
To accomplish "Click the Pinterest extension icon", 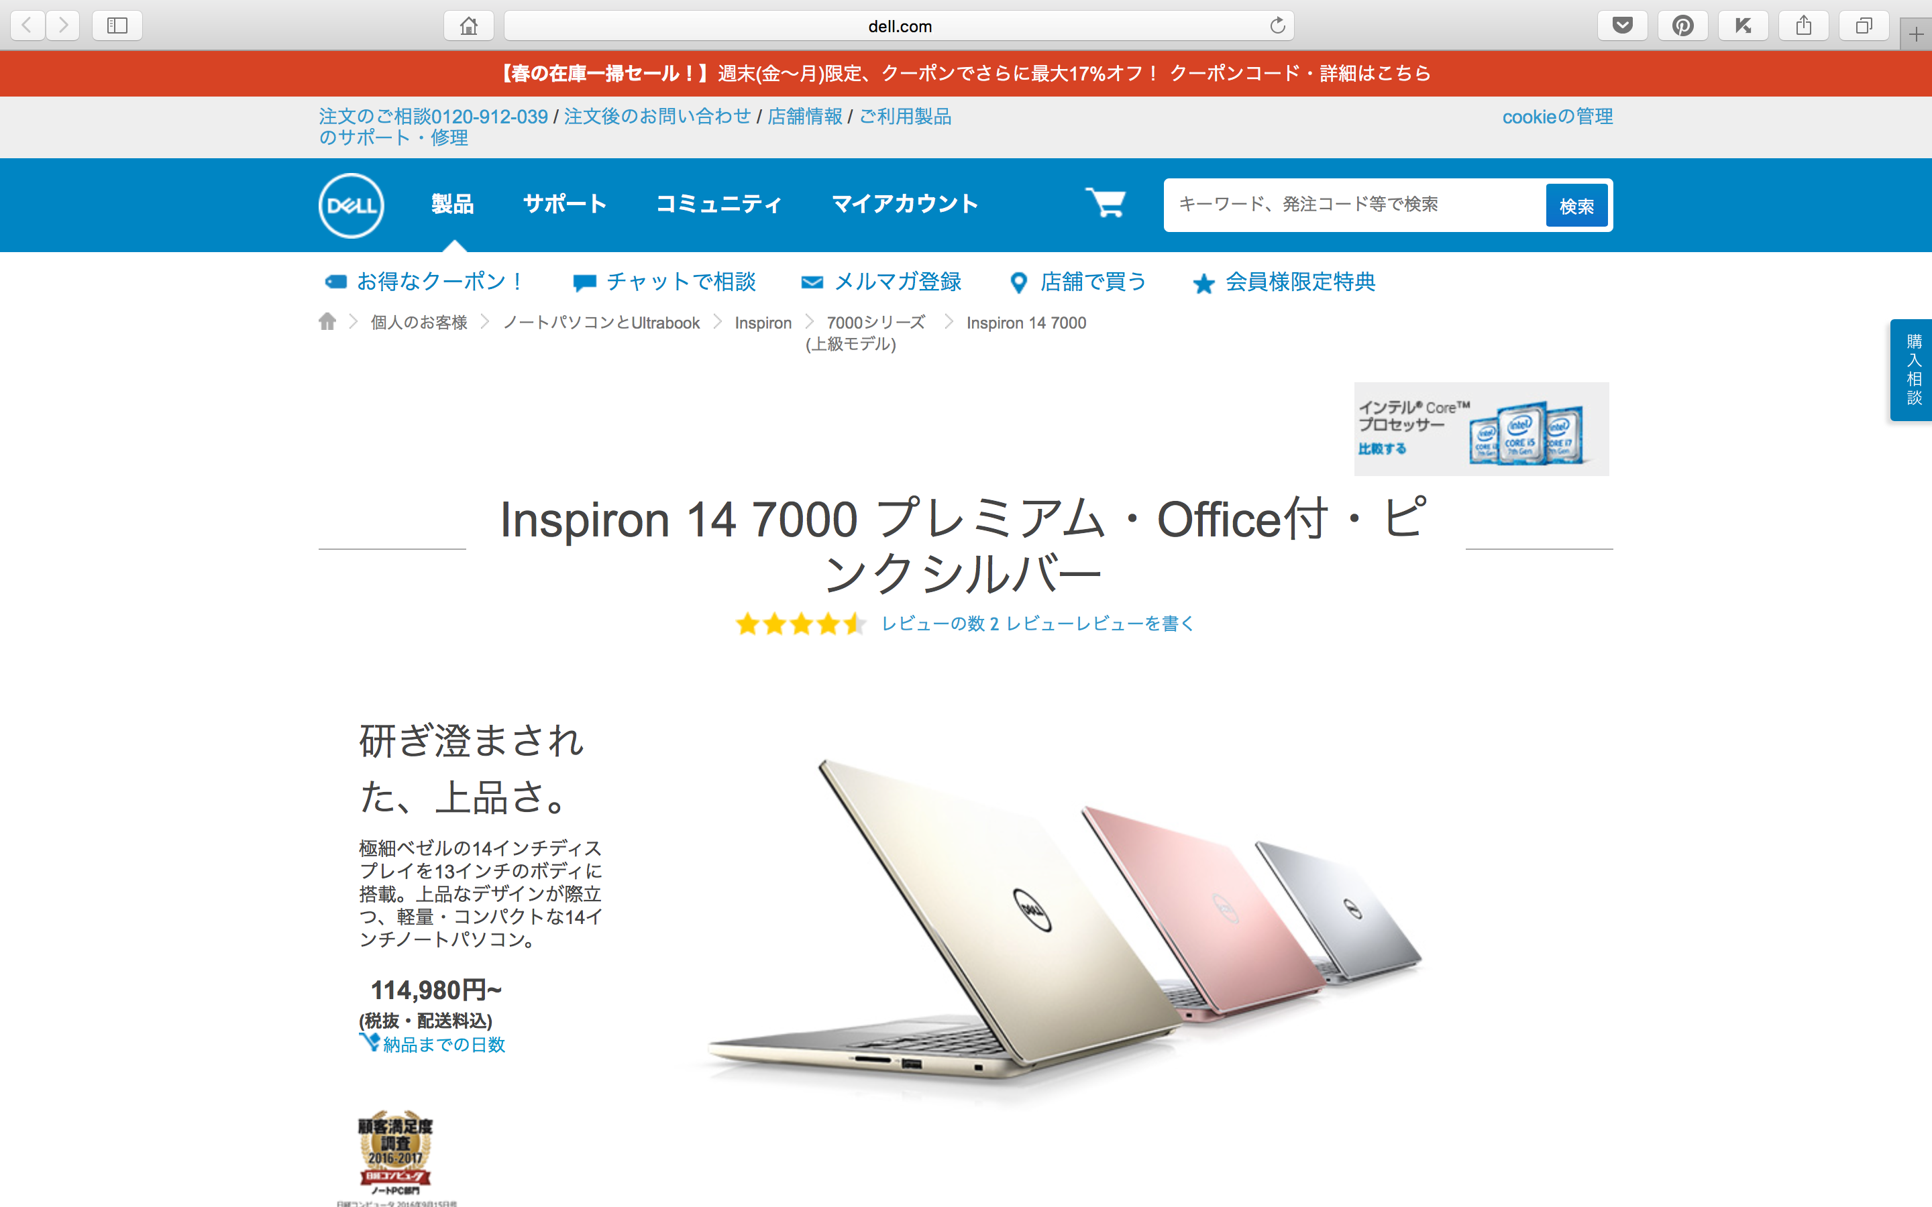I will (1683, 25).
